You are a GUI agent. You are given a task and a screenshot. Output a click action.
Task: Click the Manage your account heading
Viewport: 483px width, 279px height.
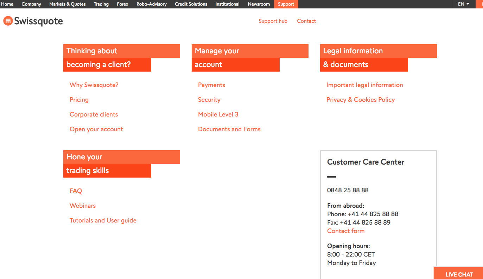(x=250, y=58)
